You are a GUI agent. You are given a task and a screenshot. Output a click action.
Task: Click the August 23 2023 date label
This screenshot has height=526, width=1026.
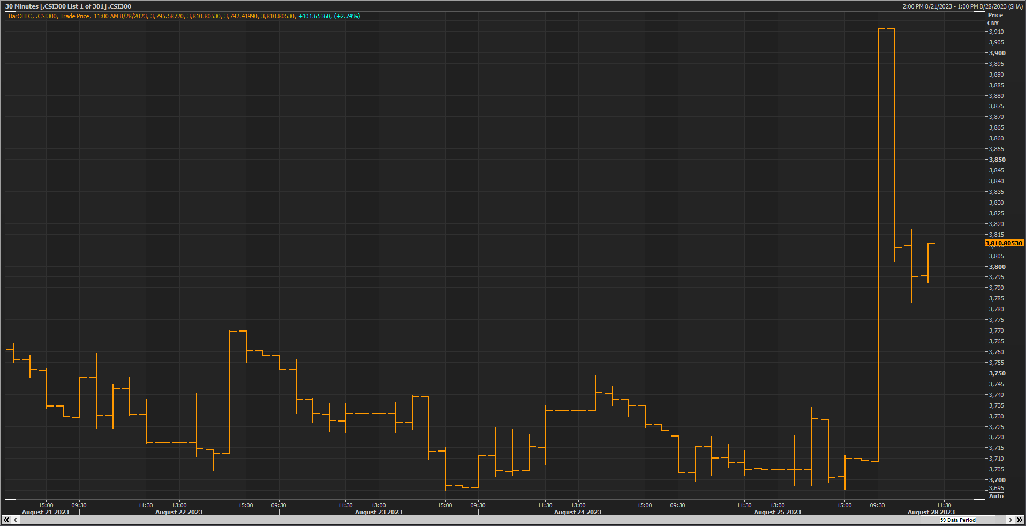(379, 512)
